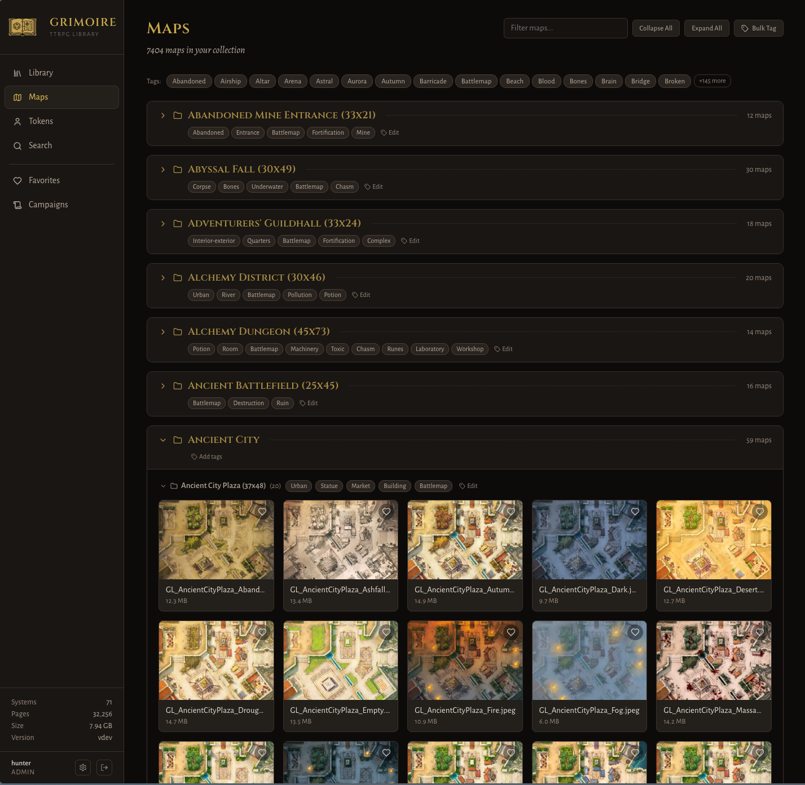Favorite GL_AncientCityPlaza_Fire.jpeg with heart

tap(511, 632)
